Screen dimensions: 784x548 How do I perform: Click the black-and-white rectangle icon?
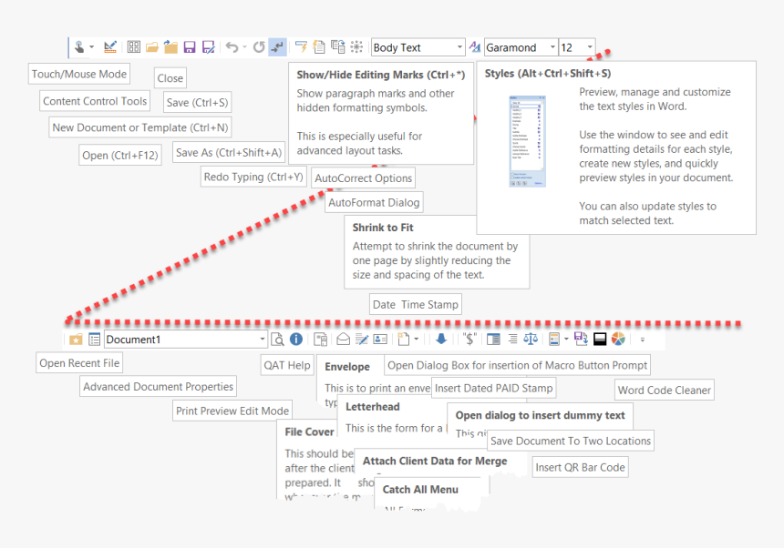point(600,340)
